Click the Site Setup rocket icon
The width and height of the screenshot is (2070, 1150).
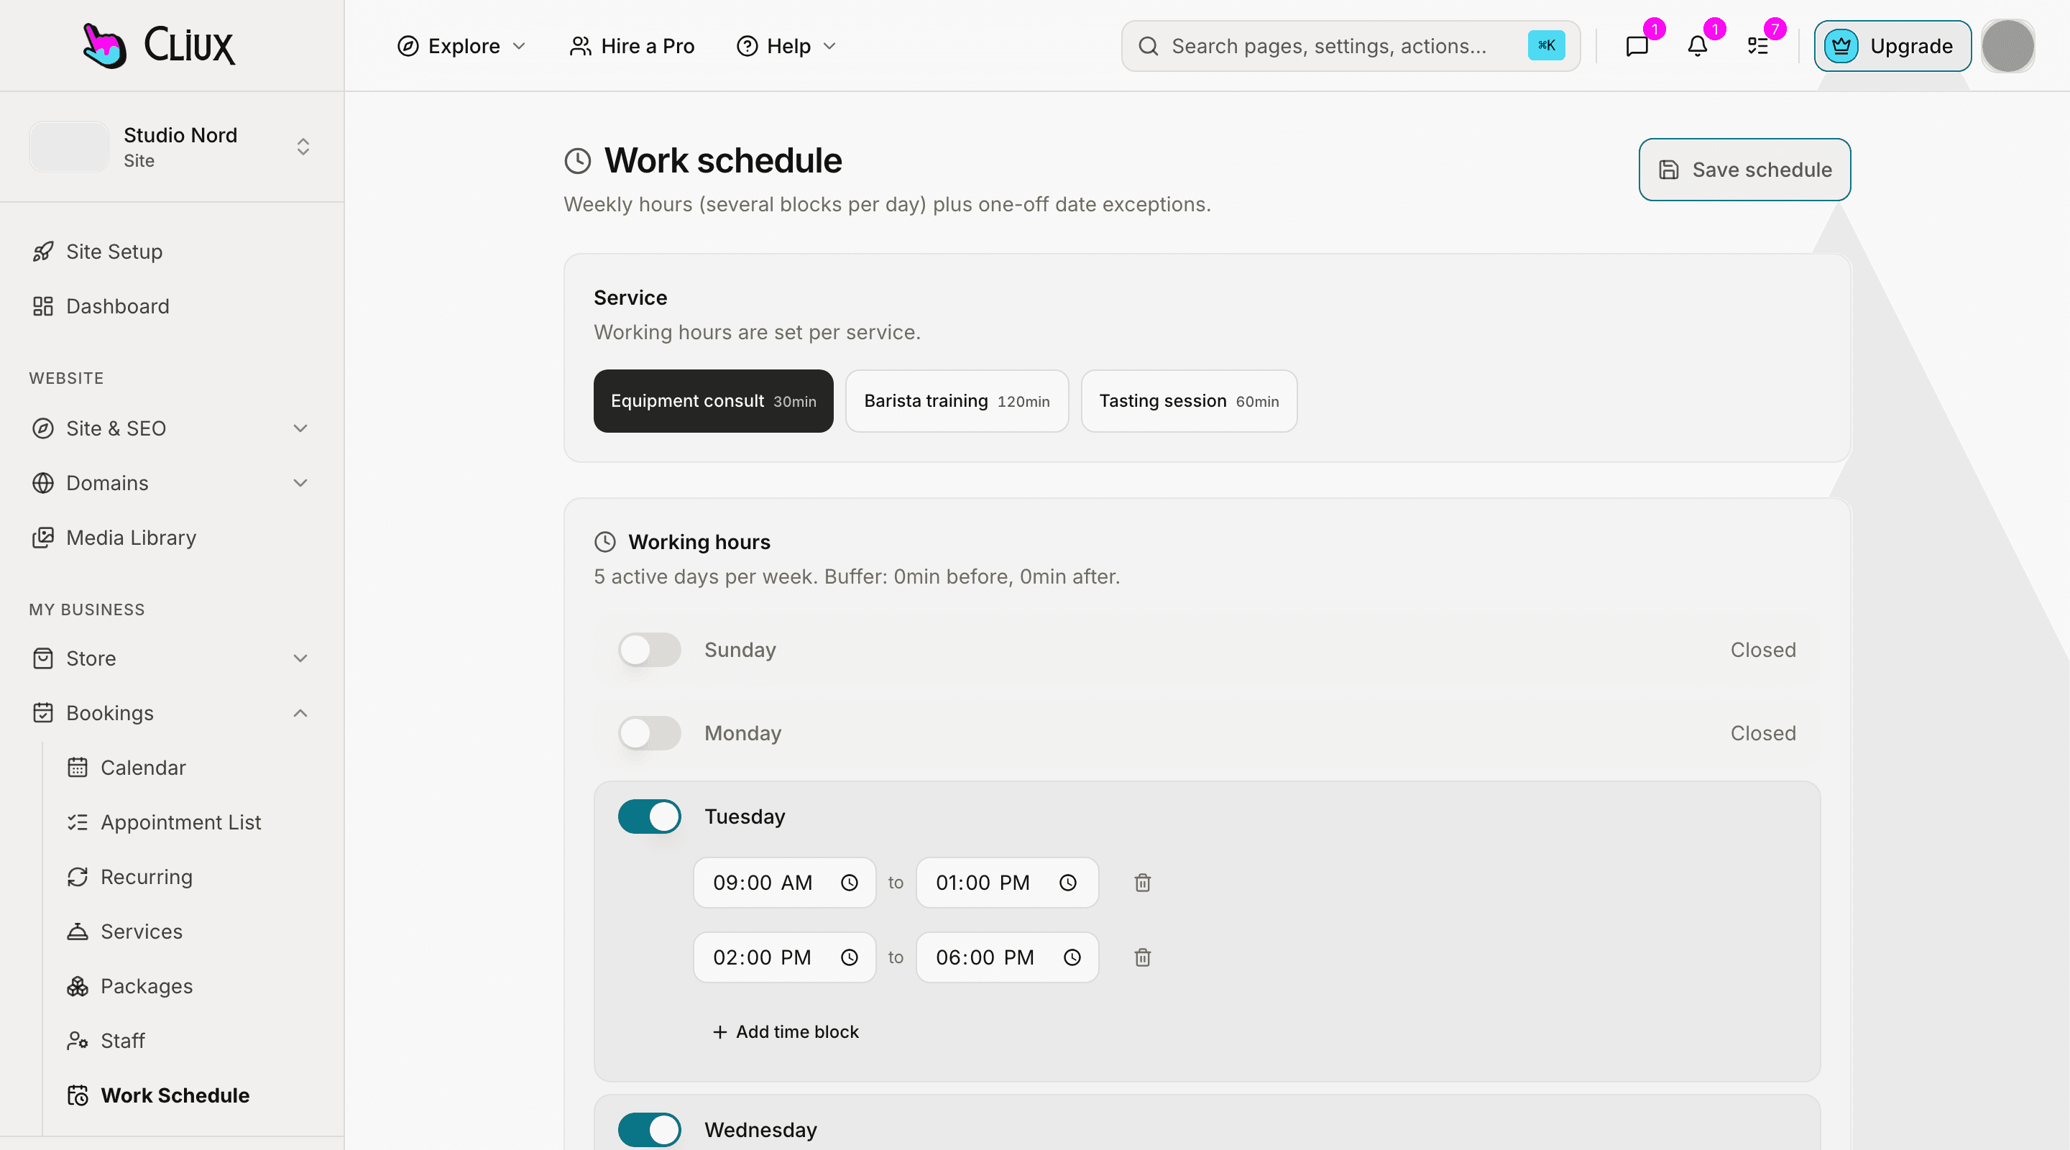coord(43,252)
